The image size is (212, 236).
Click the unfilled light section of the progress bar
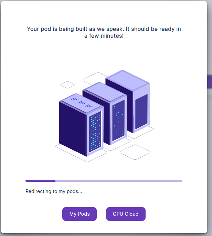click(x=119, y=180)
